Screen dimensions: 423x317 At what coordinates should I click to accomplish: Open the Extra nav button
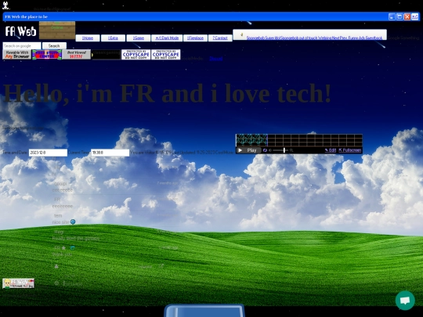click(113, 38)
